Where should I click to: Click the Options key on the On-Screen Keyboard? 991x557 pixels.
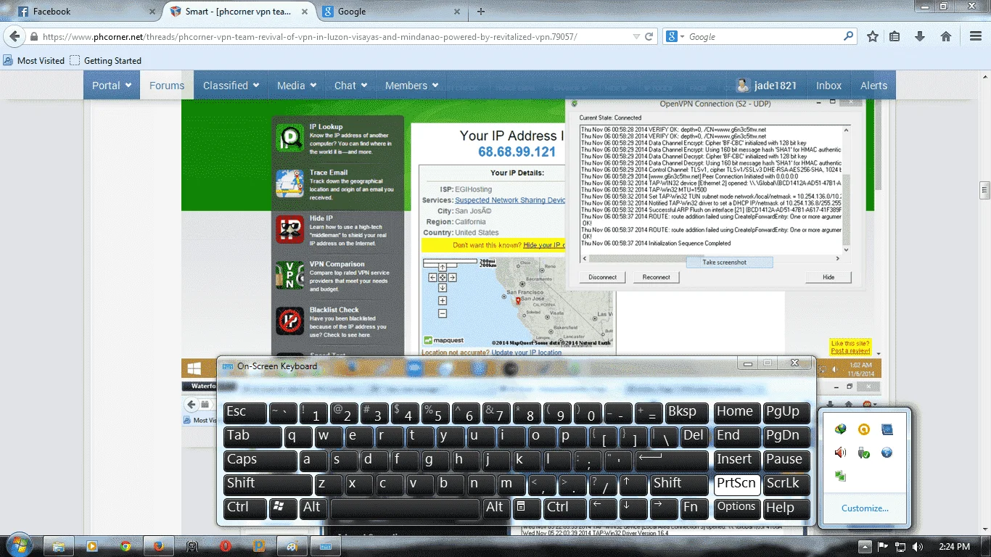pos(736,508)
